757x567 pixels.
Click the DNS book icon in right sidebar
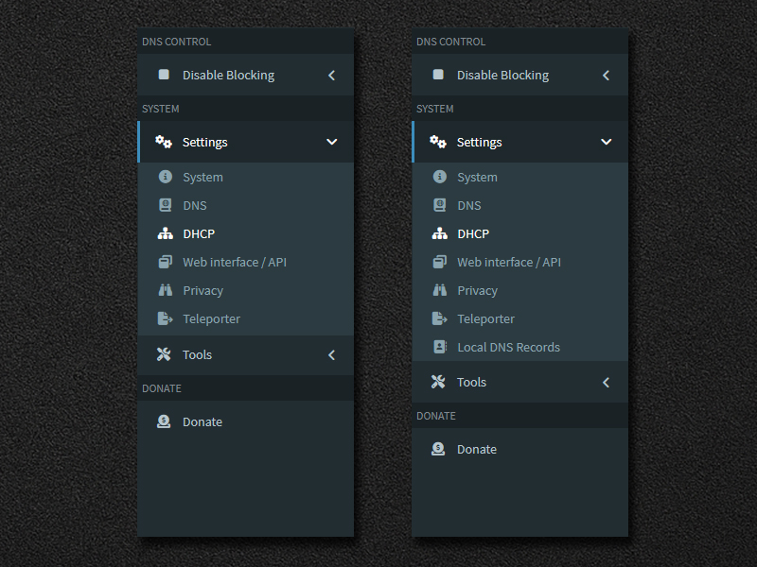pyautogui.click(x=439, y=205)
